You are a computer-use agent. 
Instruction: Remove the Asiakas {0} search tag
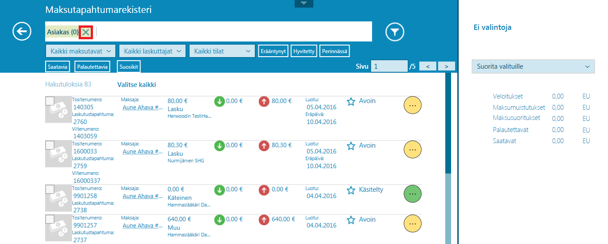coord(86,32)
